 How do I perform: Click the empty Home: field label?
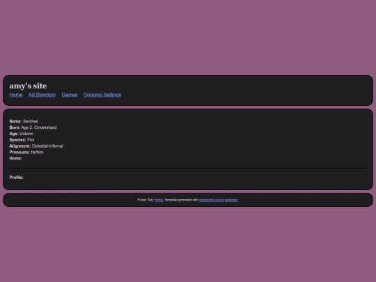coord(16,158)
